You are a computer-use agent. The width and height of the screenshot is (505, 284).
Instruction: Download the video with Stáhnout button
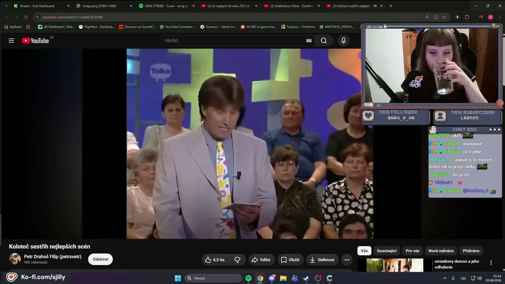click(x=322, y=260)
